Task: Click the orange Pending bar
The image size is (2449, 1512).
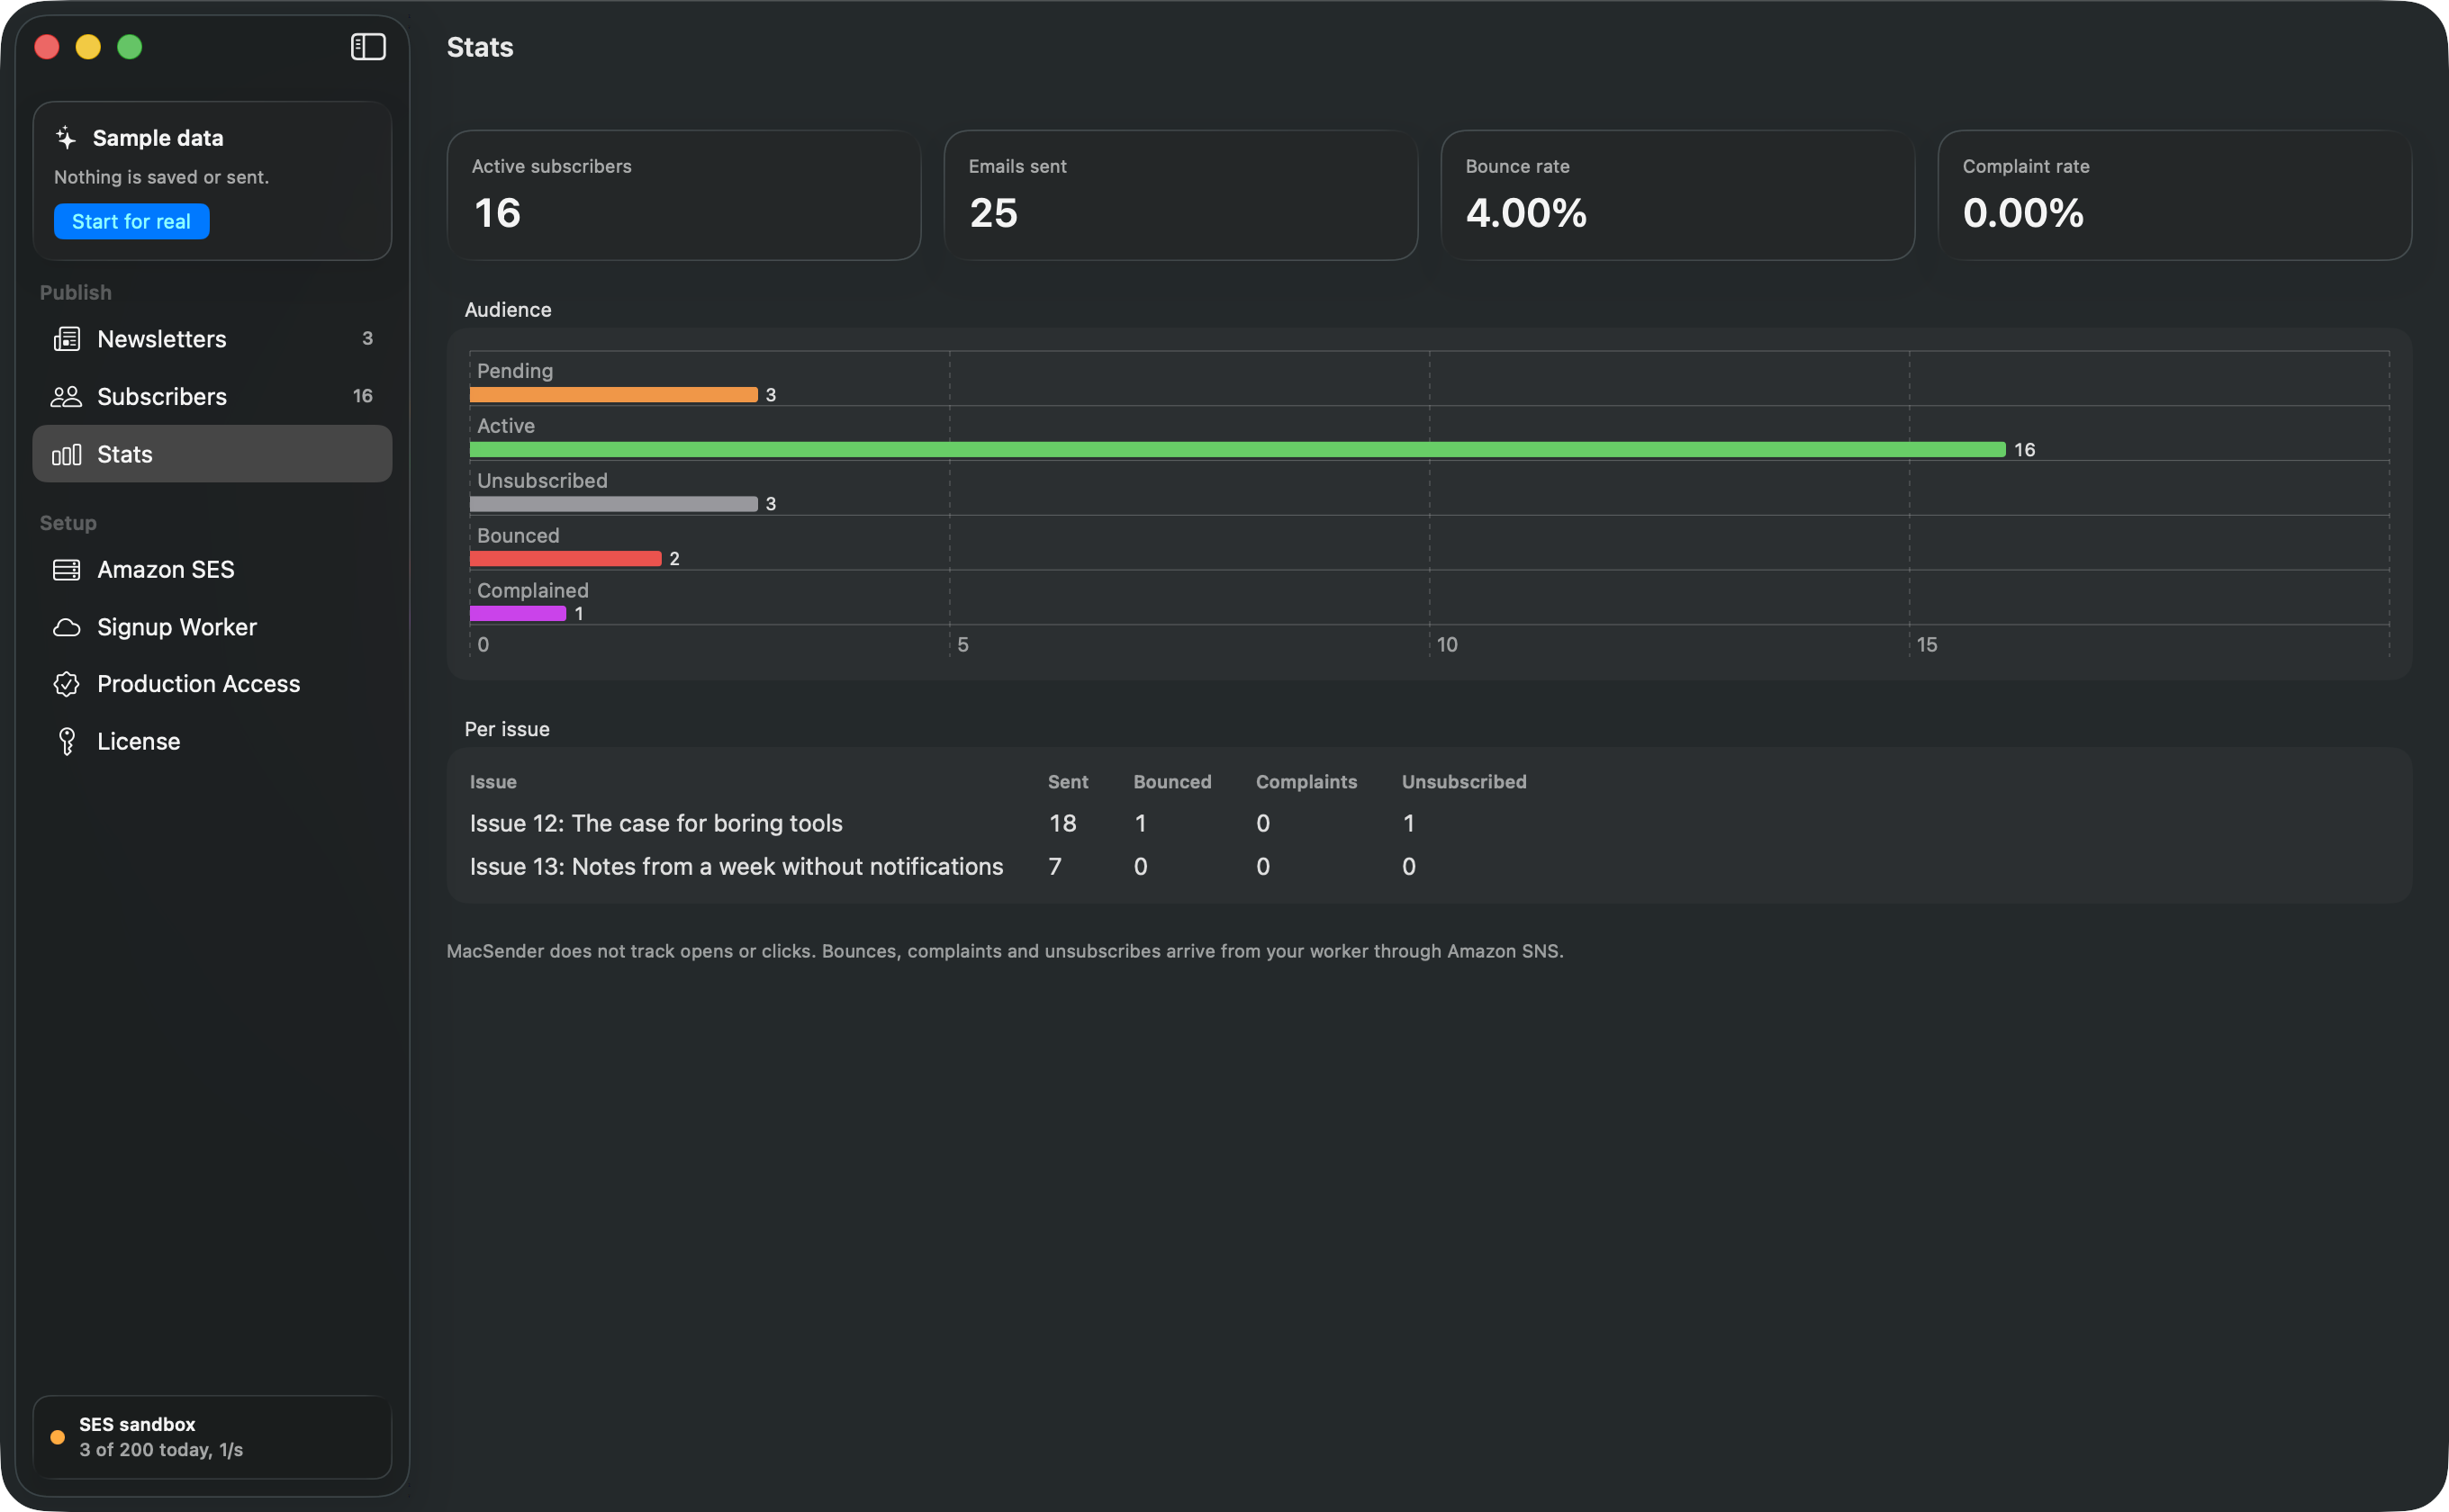Action: click(x=613, y=395)
